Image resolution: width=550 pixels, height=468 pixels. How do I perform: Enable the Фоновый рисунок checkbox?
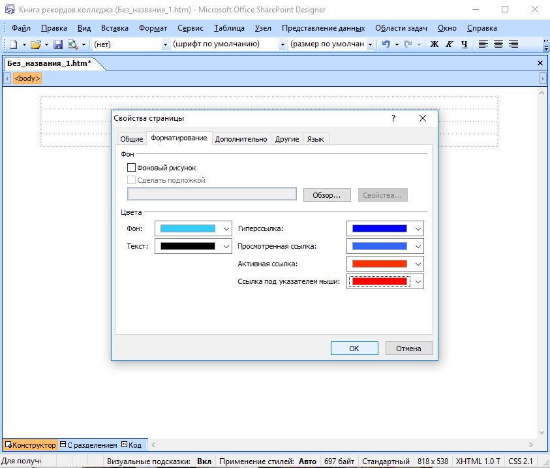[x=131, y=168]
